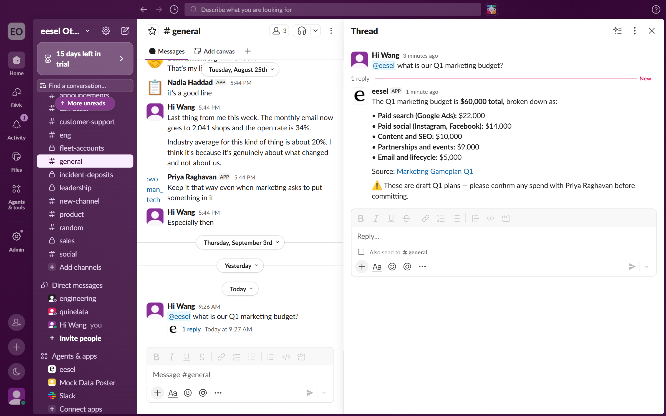Open help question mark icon

656,10
